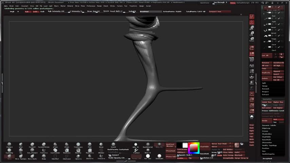Expand the ZRemesher section
The height and width of the screenshot is (163, 290).
tap(267, 143)
